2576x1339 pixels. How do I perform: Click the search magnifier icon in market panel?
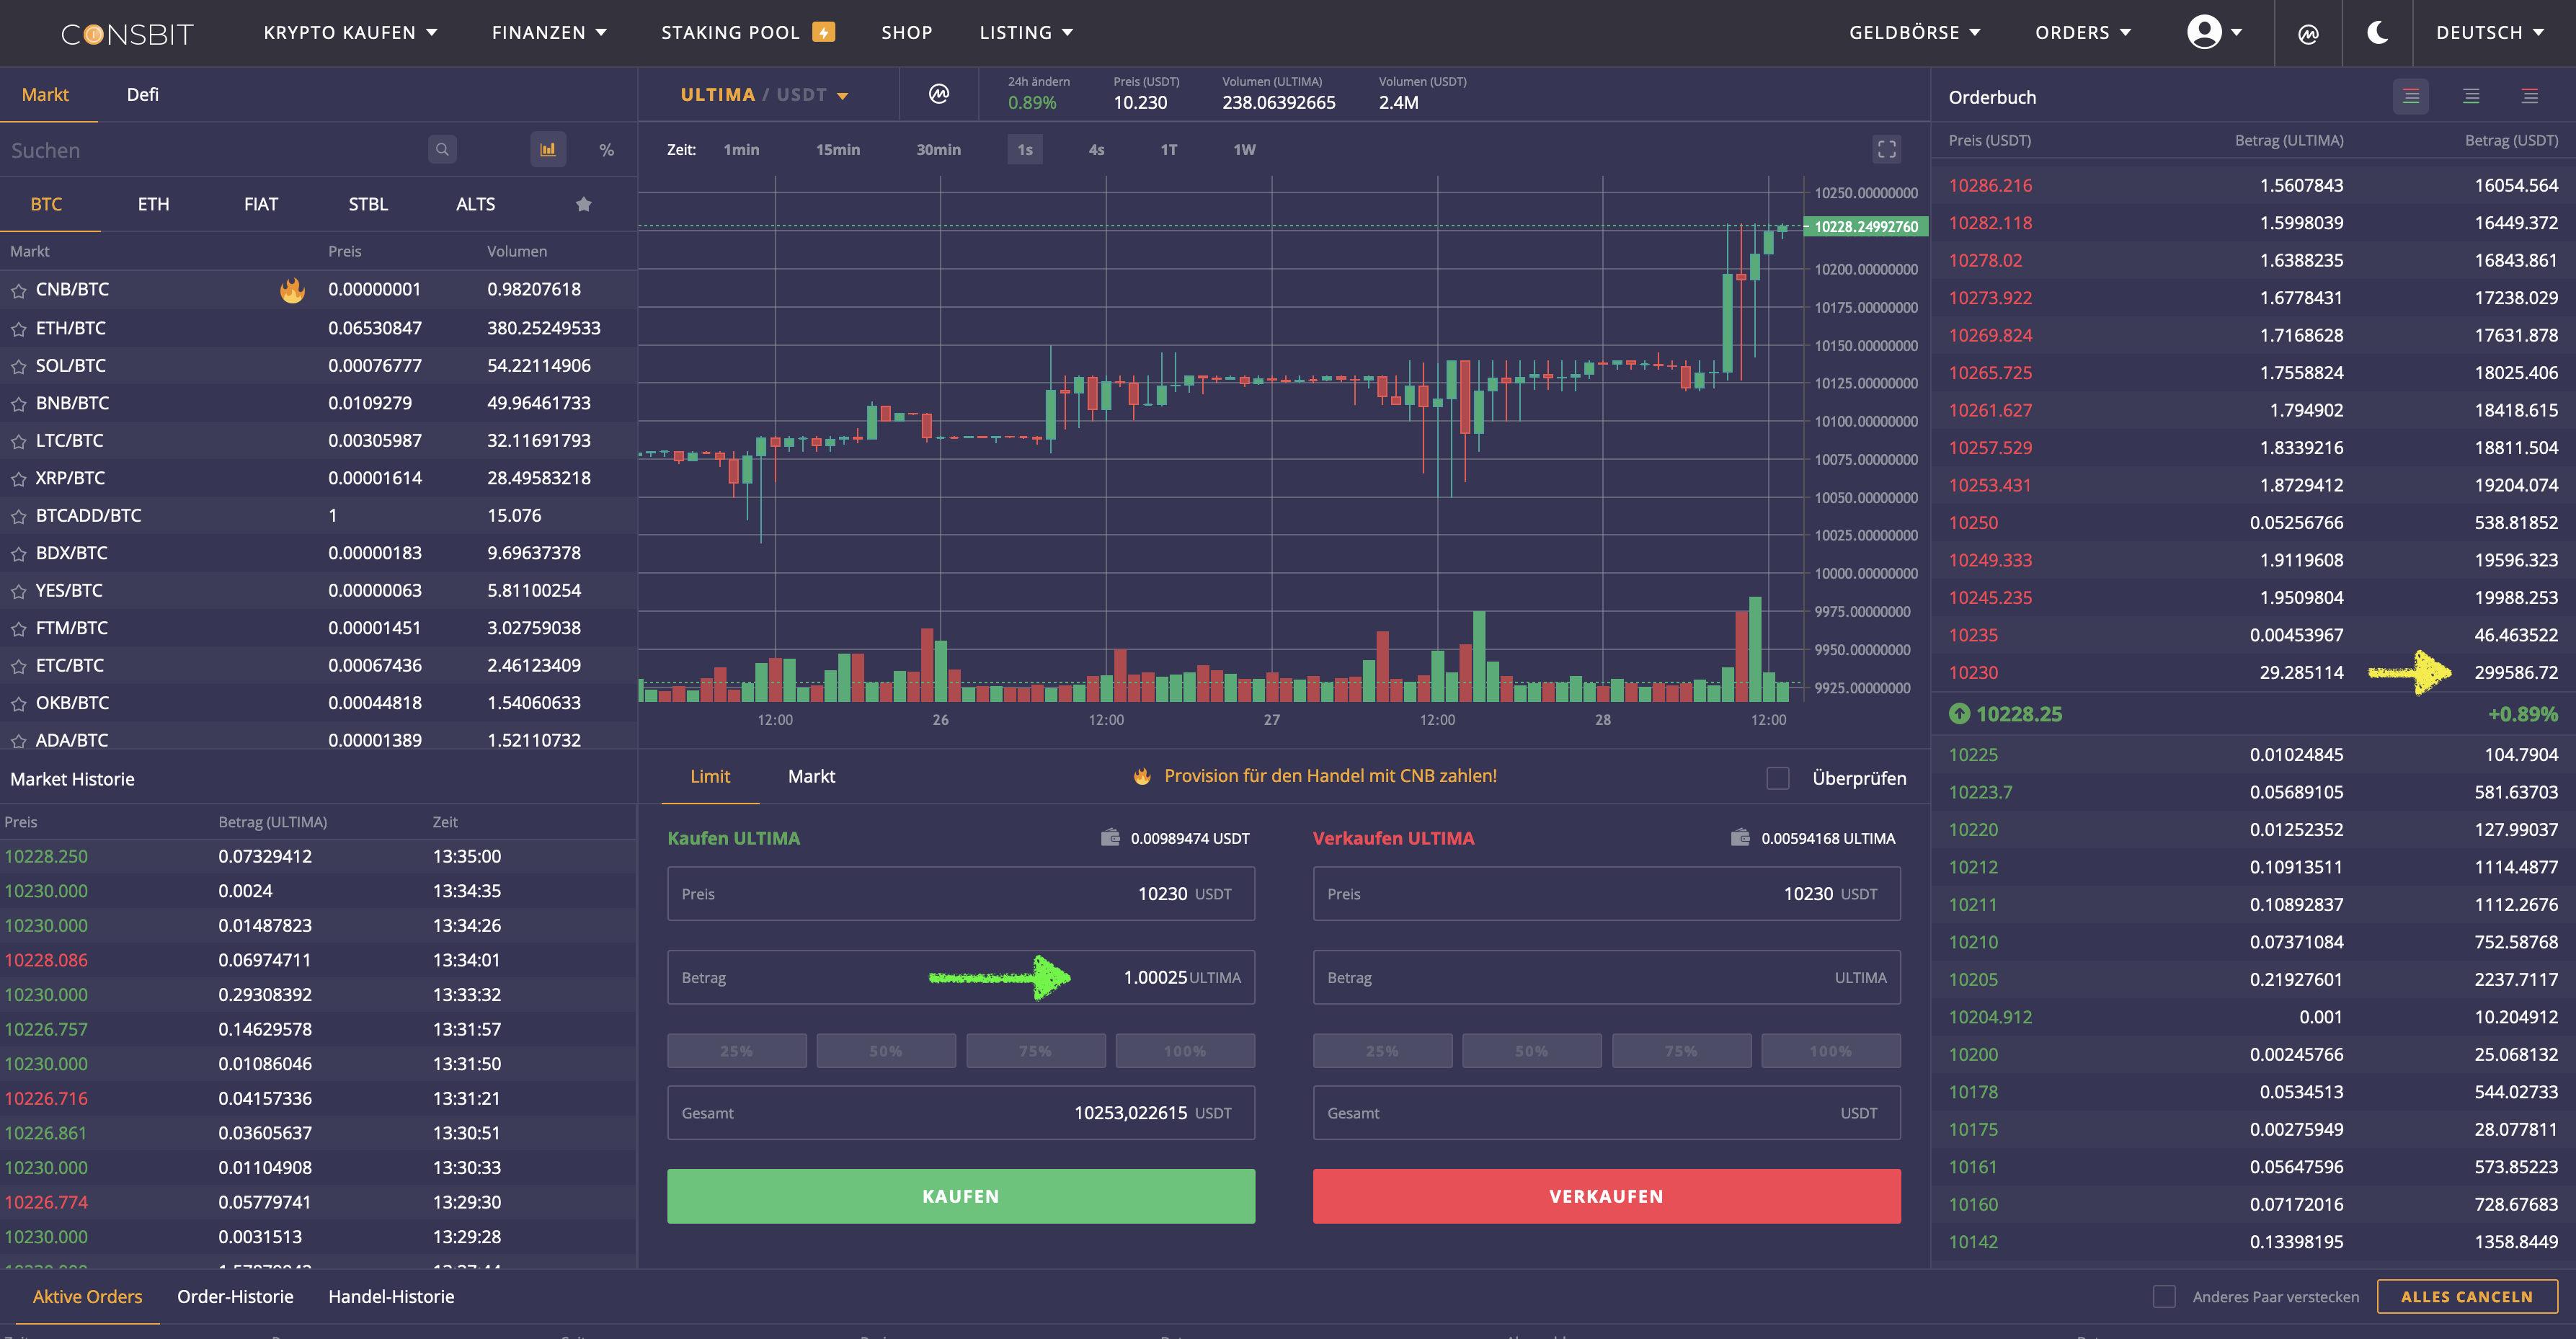click(x=442, y=150)
